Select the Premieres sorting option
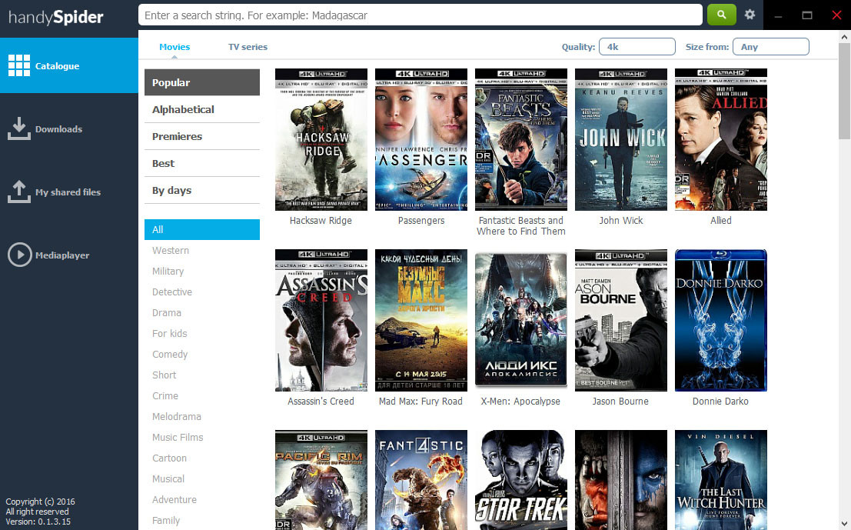 point(202,136)
